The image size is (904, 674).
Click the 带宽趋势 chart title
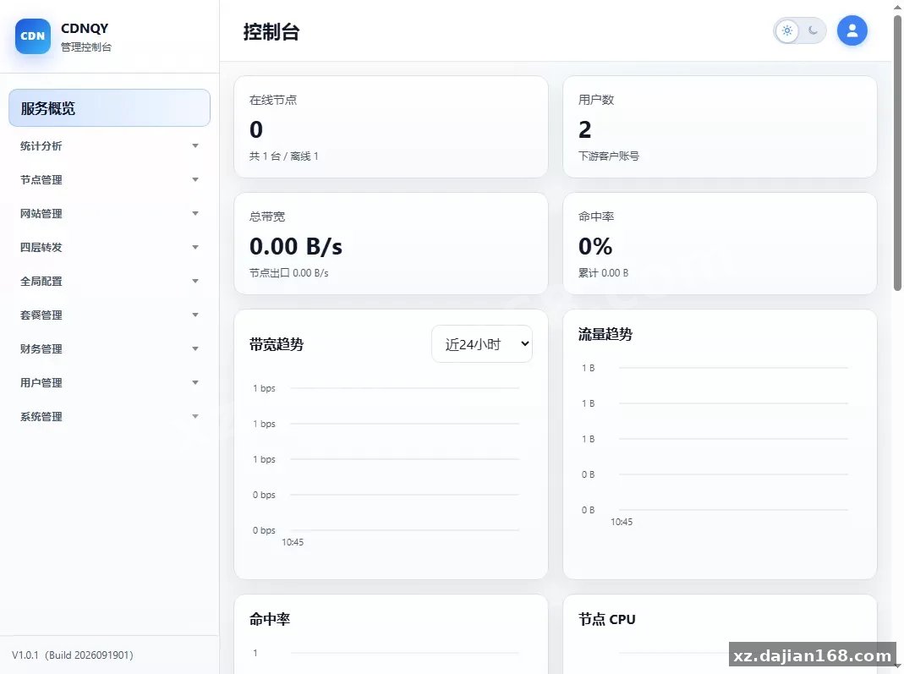(277, 345)
